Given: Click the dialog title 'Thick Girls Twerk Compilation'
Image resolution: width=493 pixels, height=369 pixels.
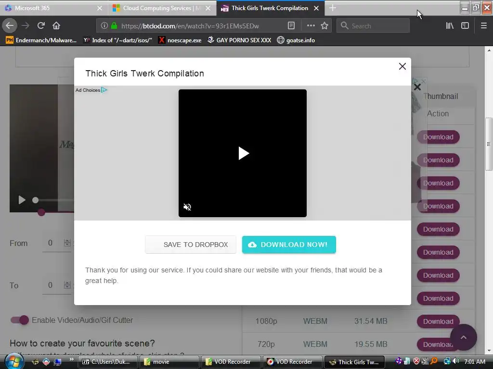Looking at the screenshot, I should point(144,74).
